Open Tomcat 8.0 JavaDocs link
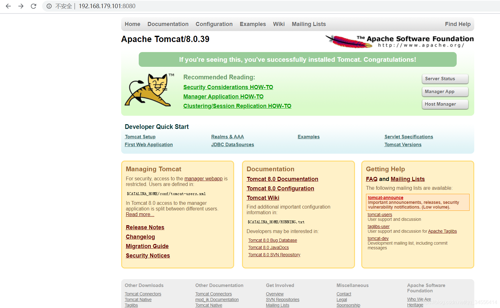This screenshot has width=500, height=308. pyautogui.click(x=268, y=247)
